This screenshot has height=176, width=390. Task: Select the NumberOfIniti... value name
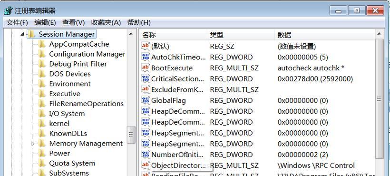click(x=177, y=155)
